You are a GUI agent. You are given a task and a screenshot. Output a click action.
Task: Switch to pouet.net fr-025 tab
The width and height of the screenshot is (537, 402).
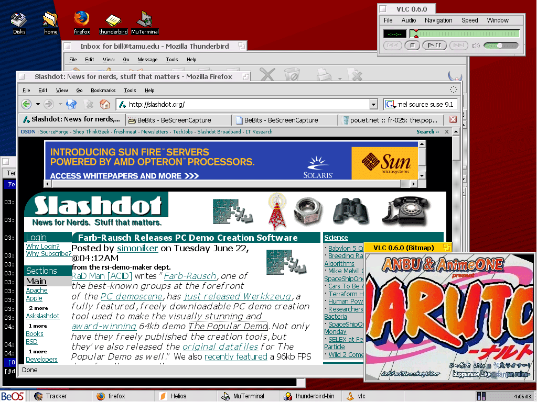(390, 120)
